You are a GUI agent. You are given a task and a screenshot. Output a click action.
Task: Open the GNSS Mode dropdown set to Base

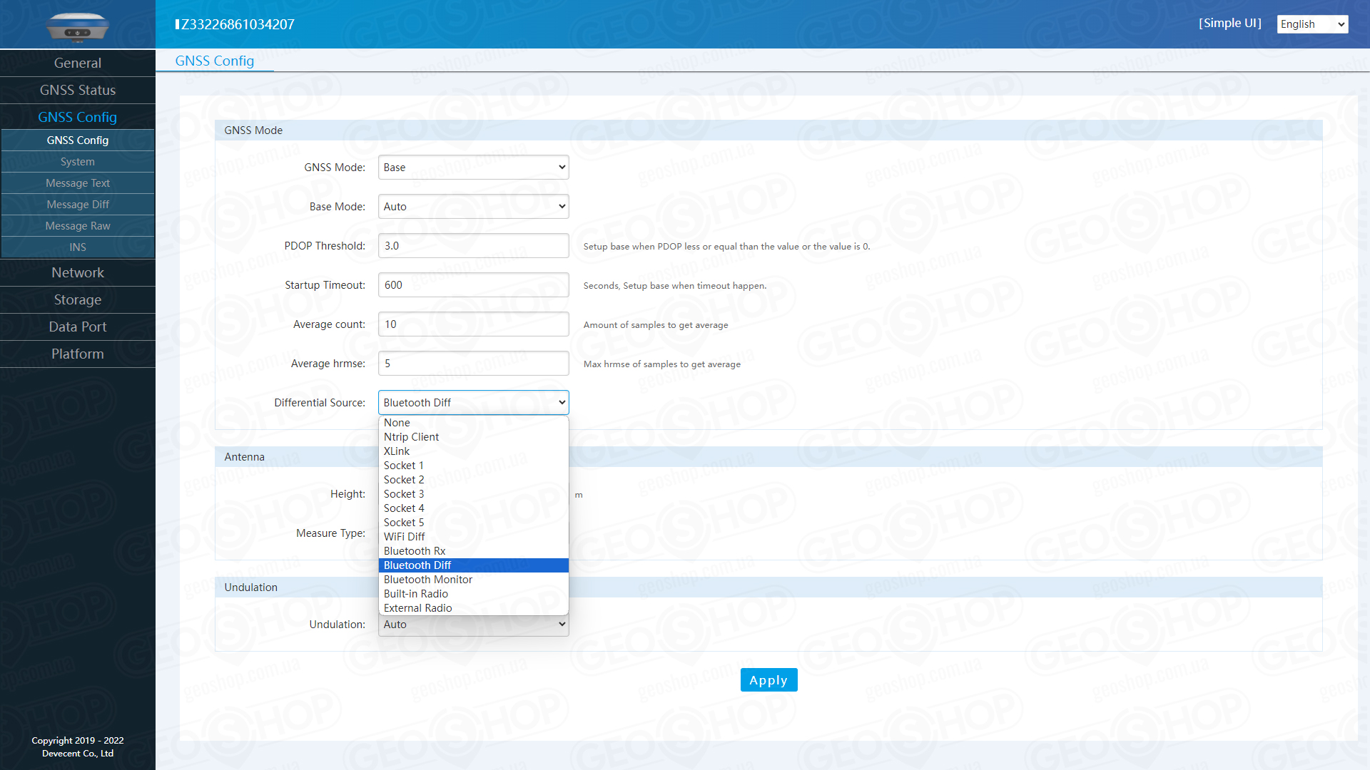tap(473, 168)
